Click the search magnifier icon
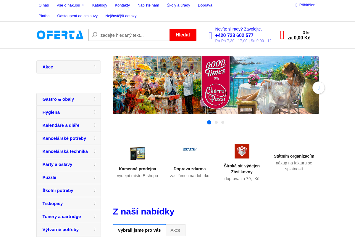 pos(94,35)
